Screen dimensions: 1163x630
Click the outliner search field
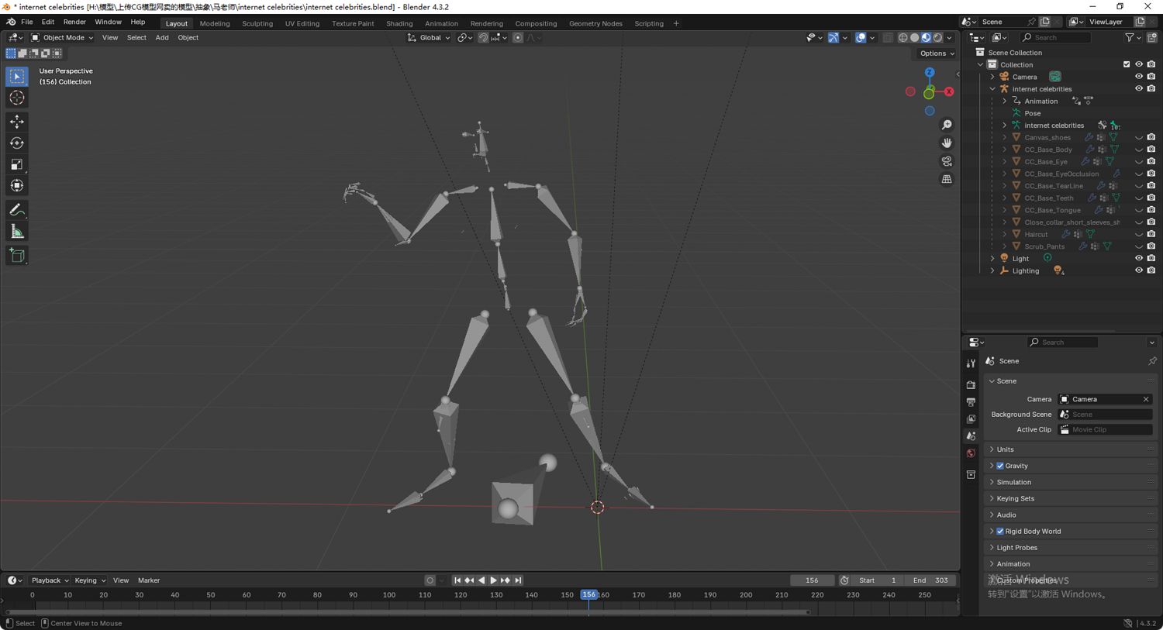tap(1056, 37)
